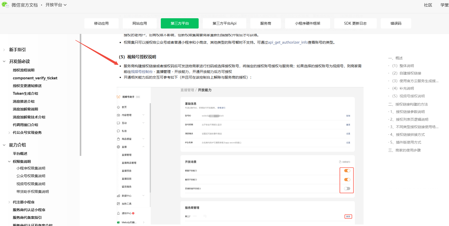Open 平台概述 in the sidebar
Image resolution: width=449 pixels, height=226 pixels.
tap(20, 154)
